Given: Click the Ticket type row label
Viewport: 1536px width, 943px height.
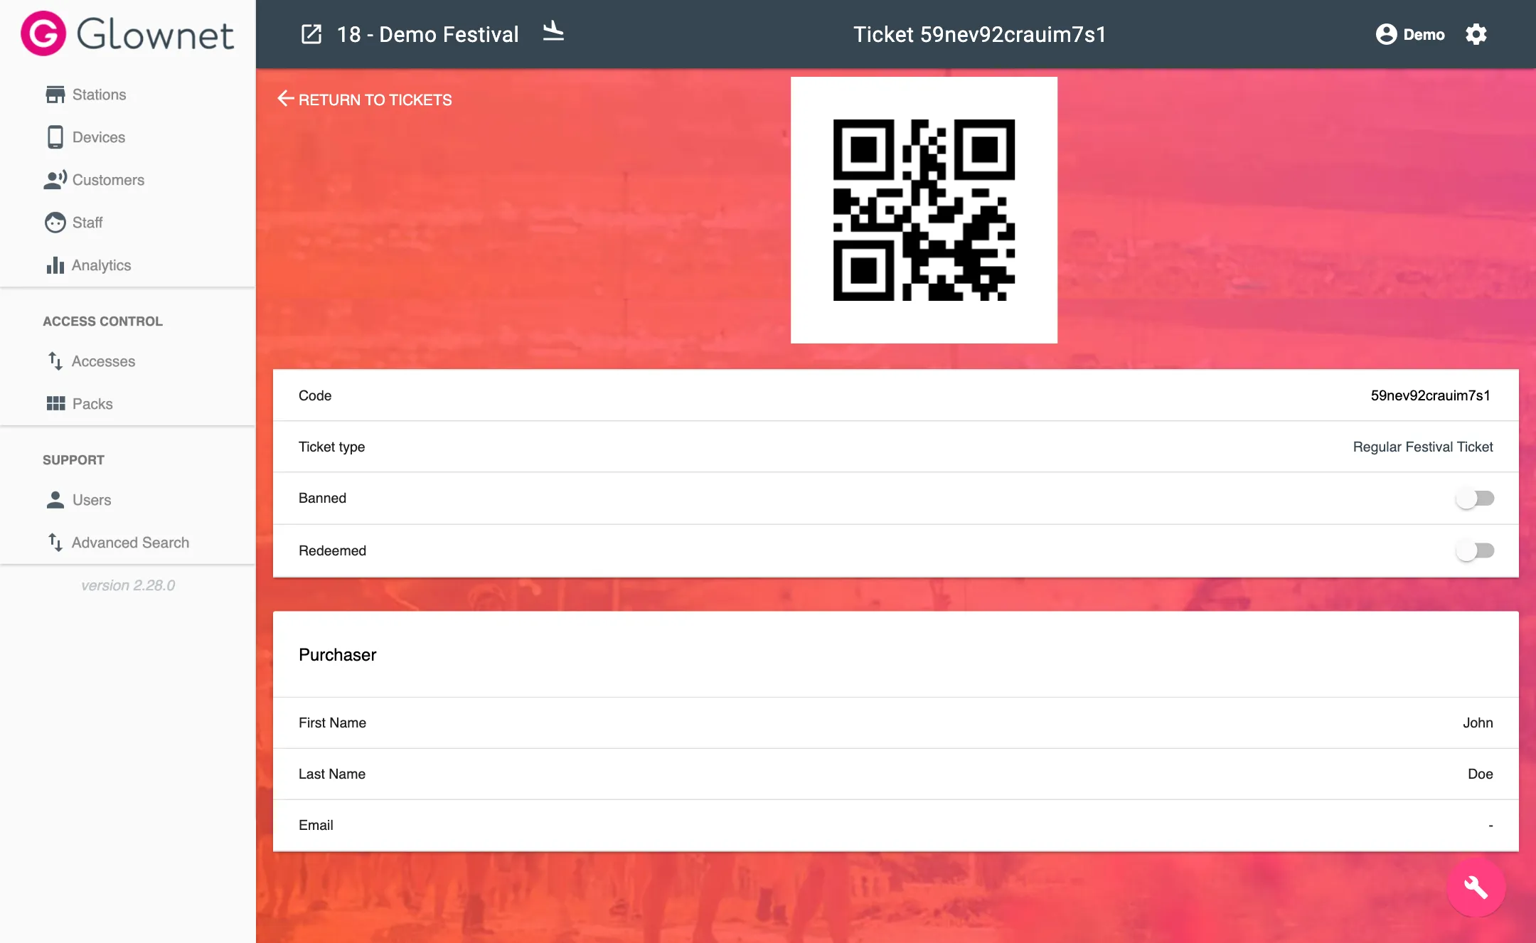Looking at the screenshot, I should (x=331, y=447).
